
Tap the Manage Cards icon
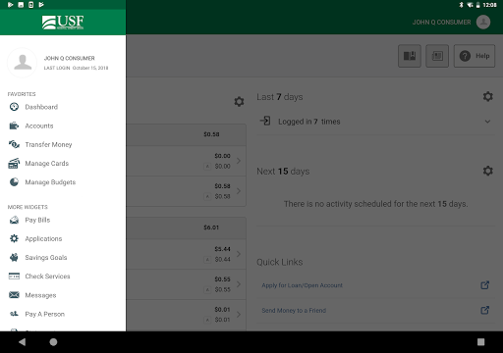click(14, 163)
